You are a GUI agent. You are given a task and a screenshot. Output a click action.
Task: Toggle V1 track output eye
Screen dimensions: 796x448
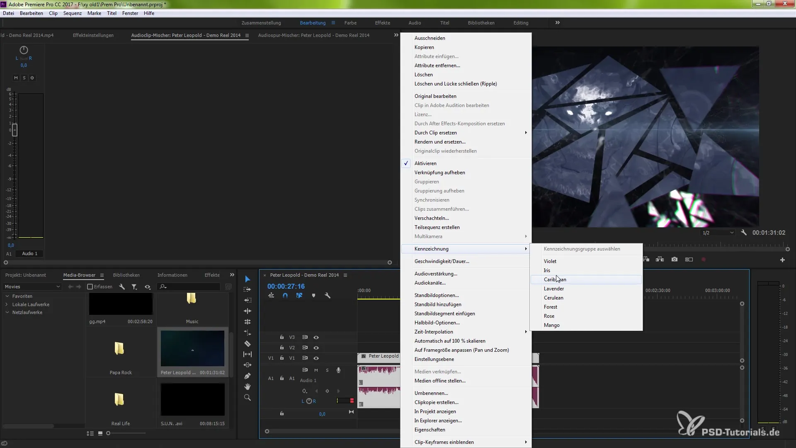316,358
